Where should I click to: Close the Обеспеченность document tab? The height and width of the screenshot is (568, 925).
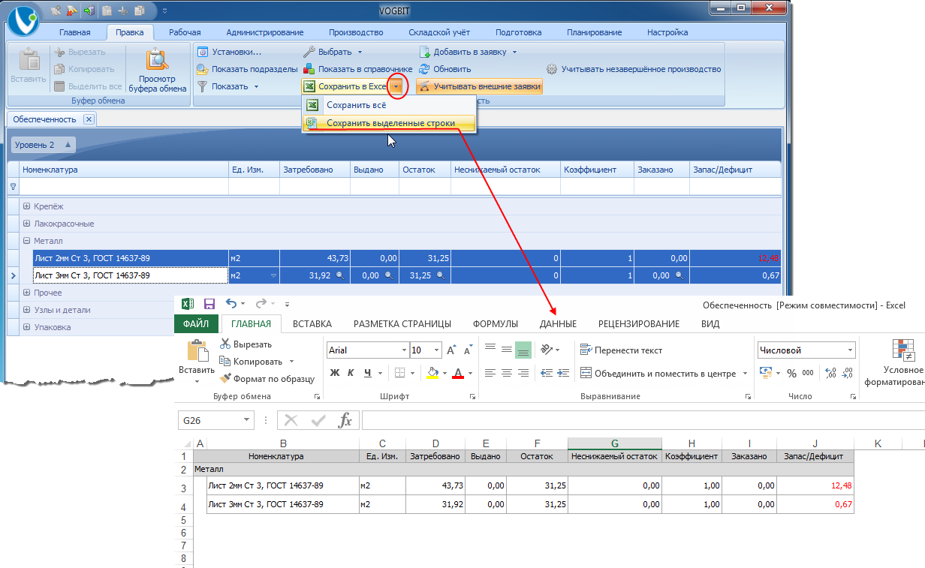point(89,119)
